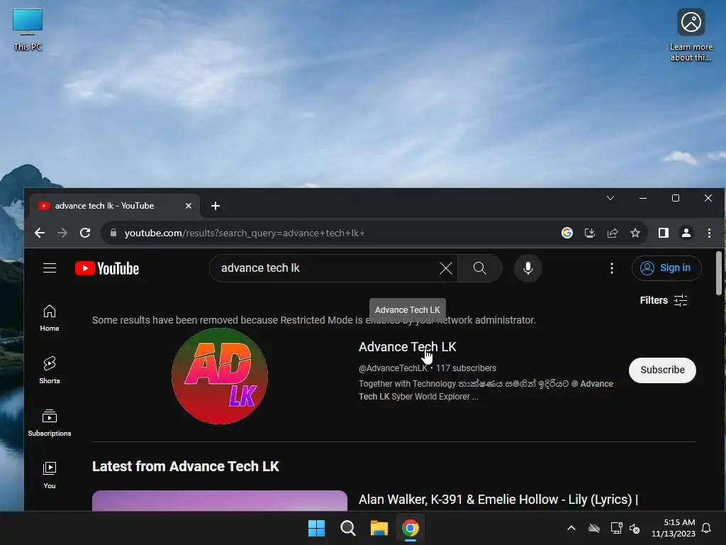Clear the search box with X
The image size is (726, 545).
(x=445, y=268)
